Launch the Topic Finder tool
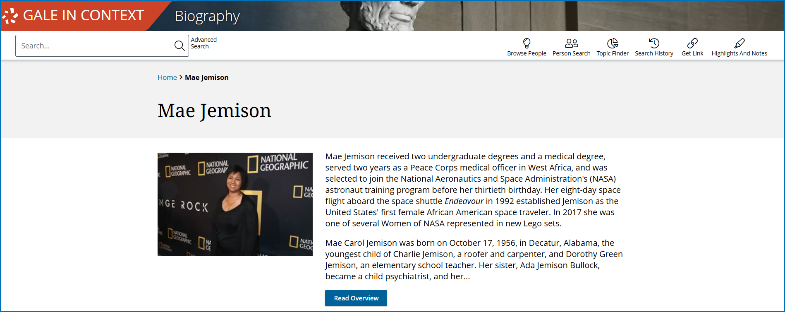Screen dimensions: 785x312 pyautogui.click(x=612, y=47)
